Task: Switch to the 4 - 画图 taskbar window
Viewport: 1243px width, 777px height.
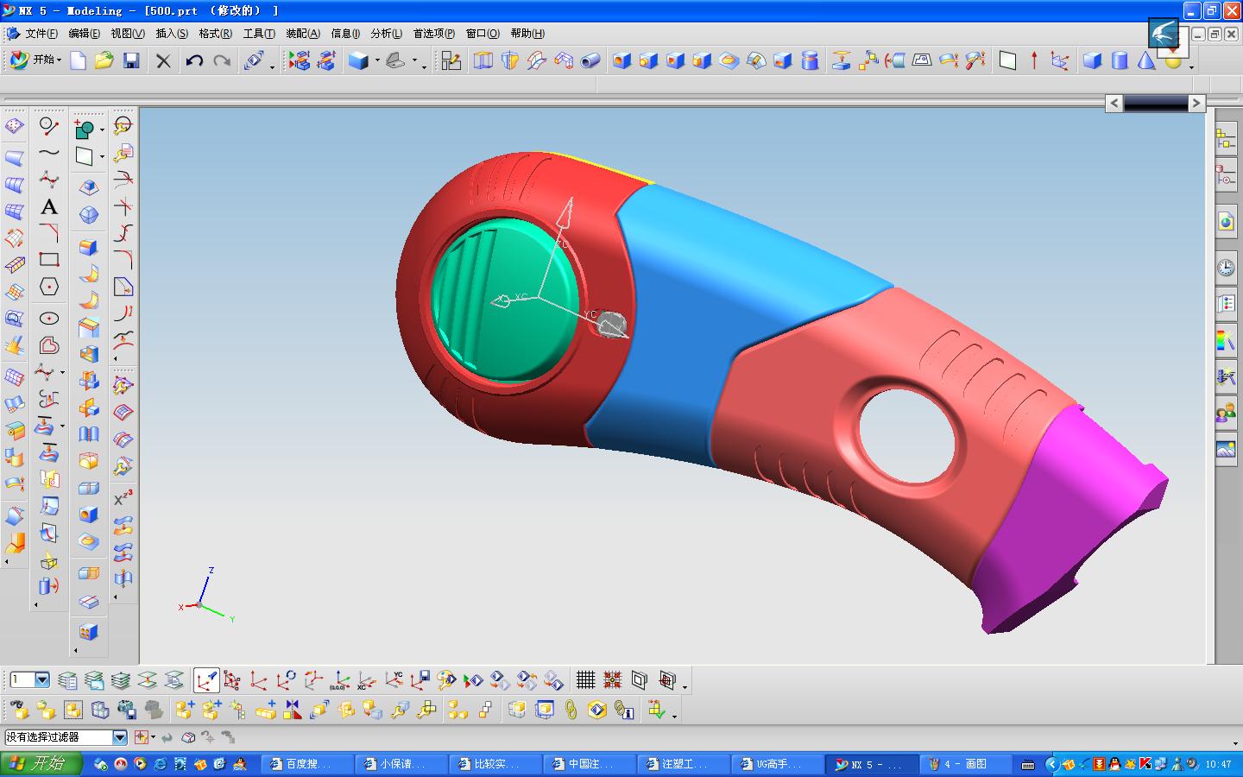Action: tap(967, 764)
